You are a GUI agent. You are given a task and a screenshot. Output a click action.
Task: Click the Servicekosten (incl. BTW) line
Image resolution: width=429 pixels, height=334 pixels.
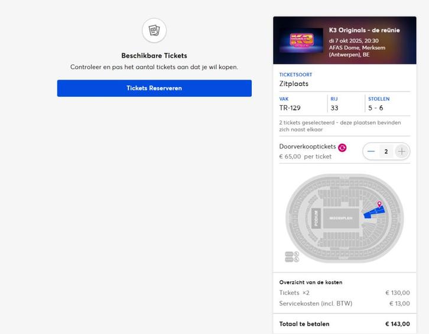pos(316,303)
